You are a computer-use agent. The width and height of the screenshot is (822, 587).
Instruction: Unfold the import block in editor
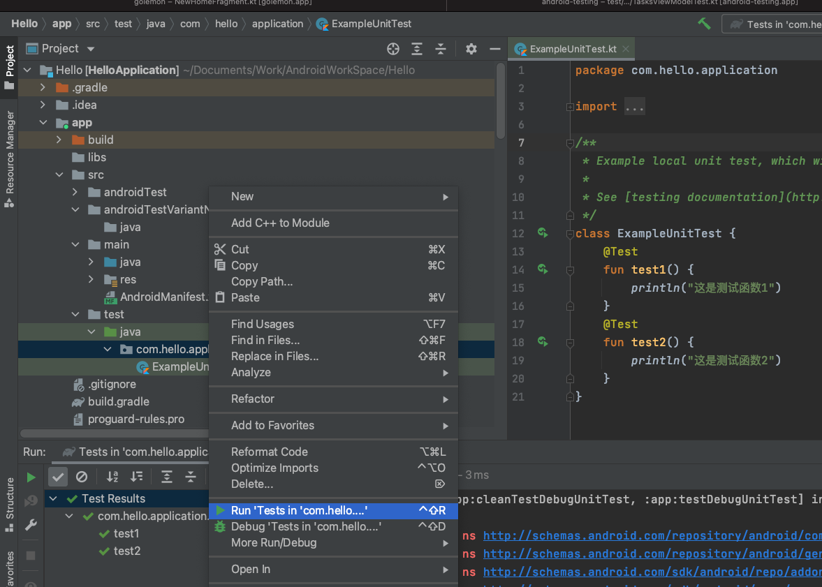570,107
